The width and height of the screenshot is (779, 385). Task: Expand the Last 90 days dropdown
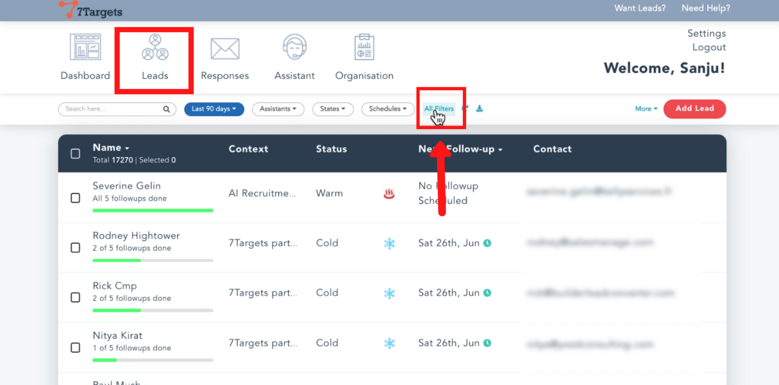point(214,109)
